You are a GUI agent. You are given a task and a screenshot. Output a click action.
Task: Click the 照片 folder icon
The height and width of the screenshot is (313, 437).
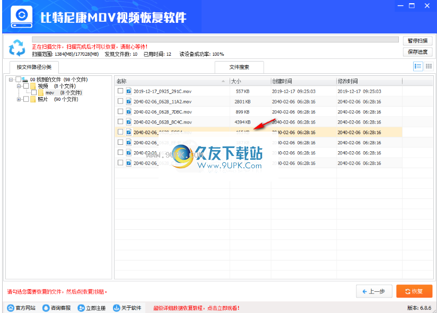coord(33,99)
